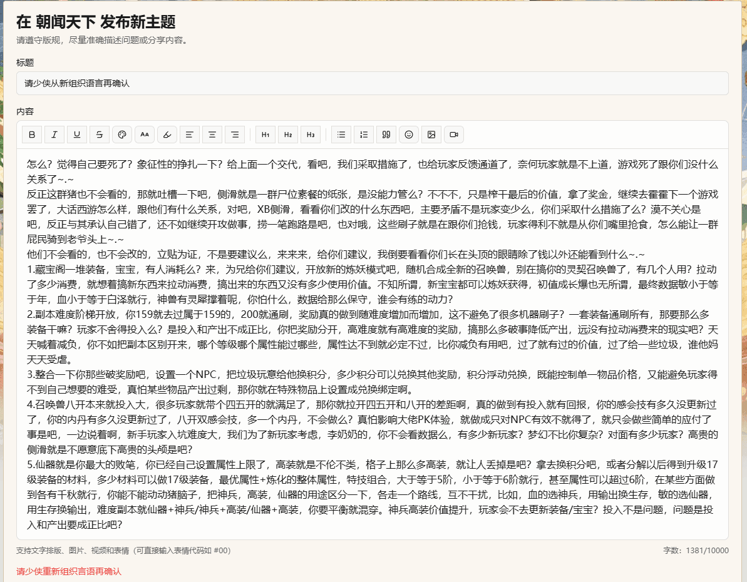Align text to the left

pos(190,135)
